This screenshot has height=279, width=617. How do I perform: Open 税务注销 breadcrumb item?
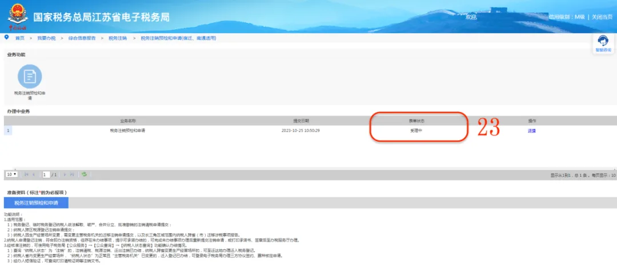tap(118, 38)
